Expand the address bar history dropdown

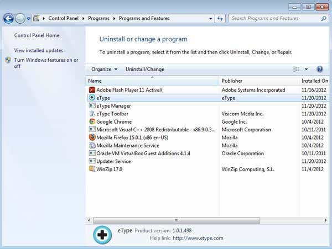(x=210, y=19)
